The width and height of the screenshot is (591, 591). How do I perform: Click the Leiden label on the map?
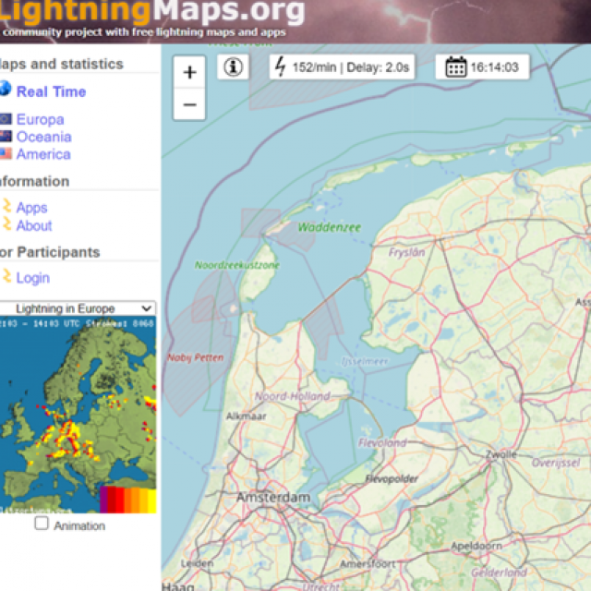[x=197, y=563]
